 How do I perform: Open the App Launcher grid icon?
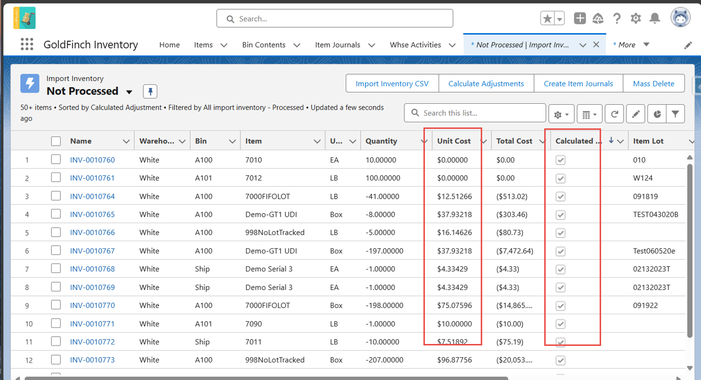(27, 44)
